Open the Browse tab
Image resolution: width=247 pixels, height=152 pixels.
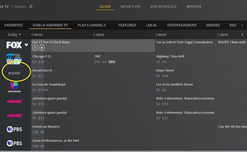point(194,6)
